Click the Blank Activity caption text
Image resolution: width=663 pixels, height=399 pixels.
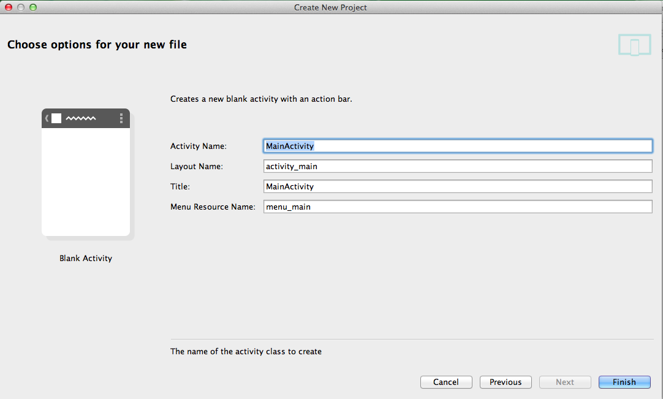(86, 258)
